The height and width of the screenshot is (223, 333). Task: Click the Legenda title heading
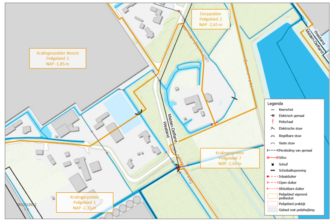[x=276, y=103]
